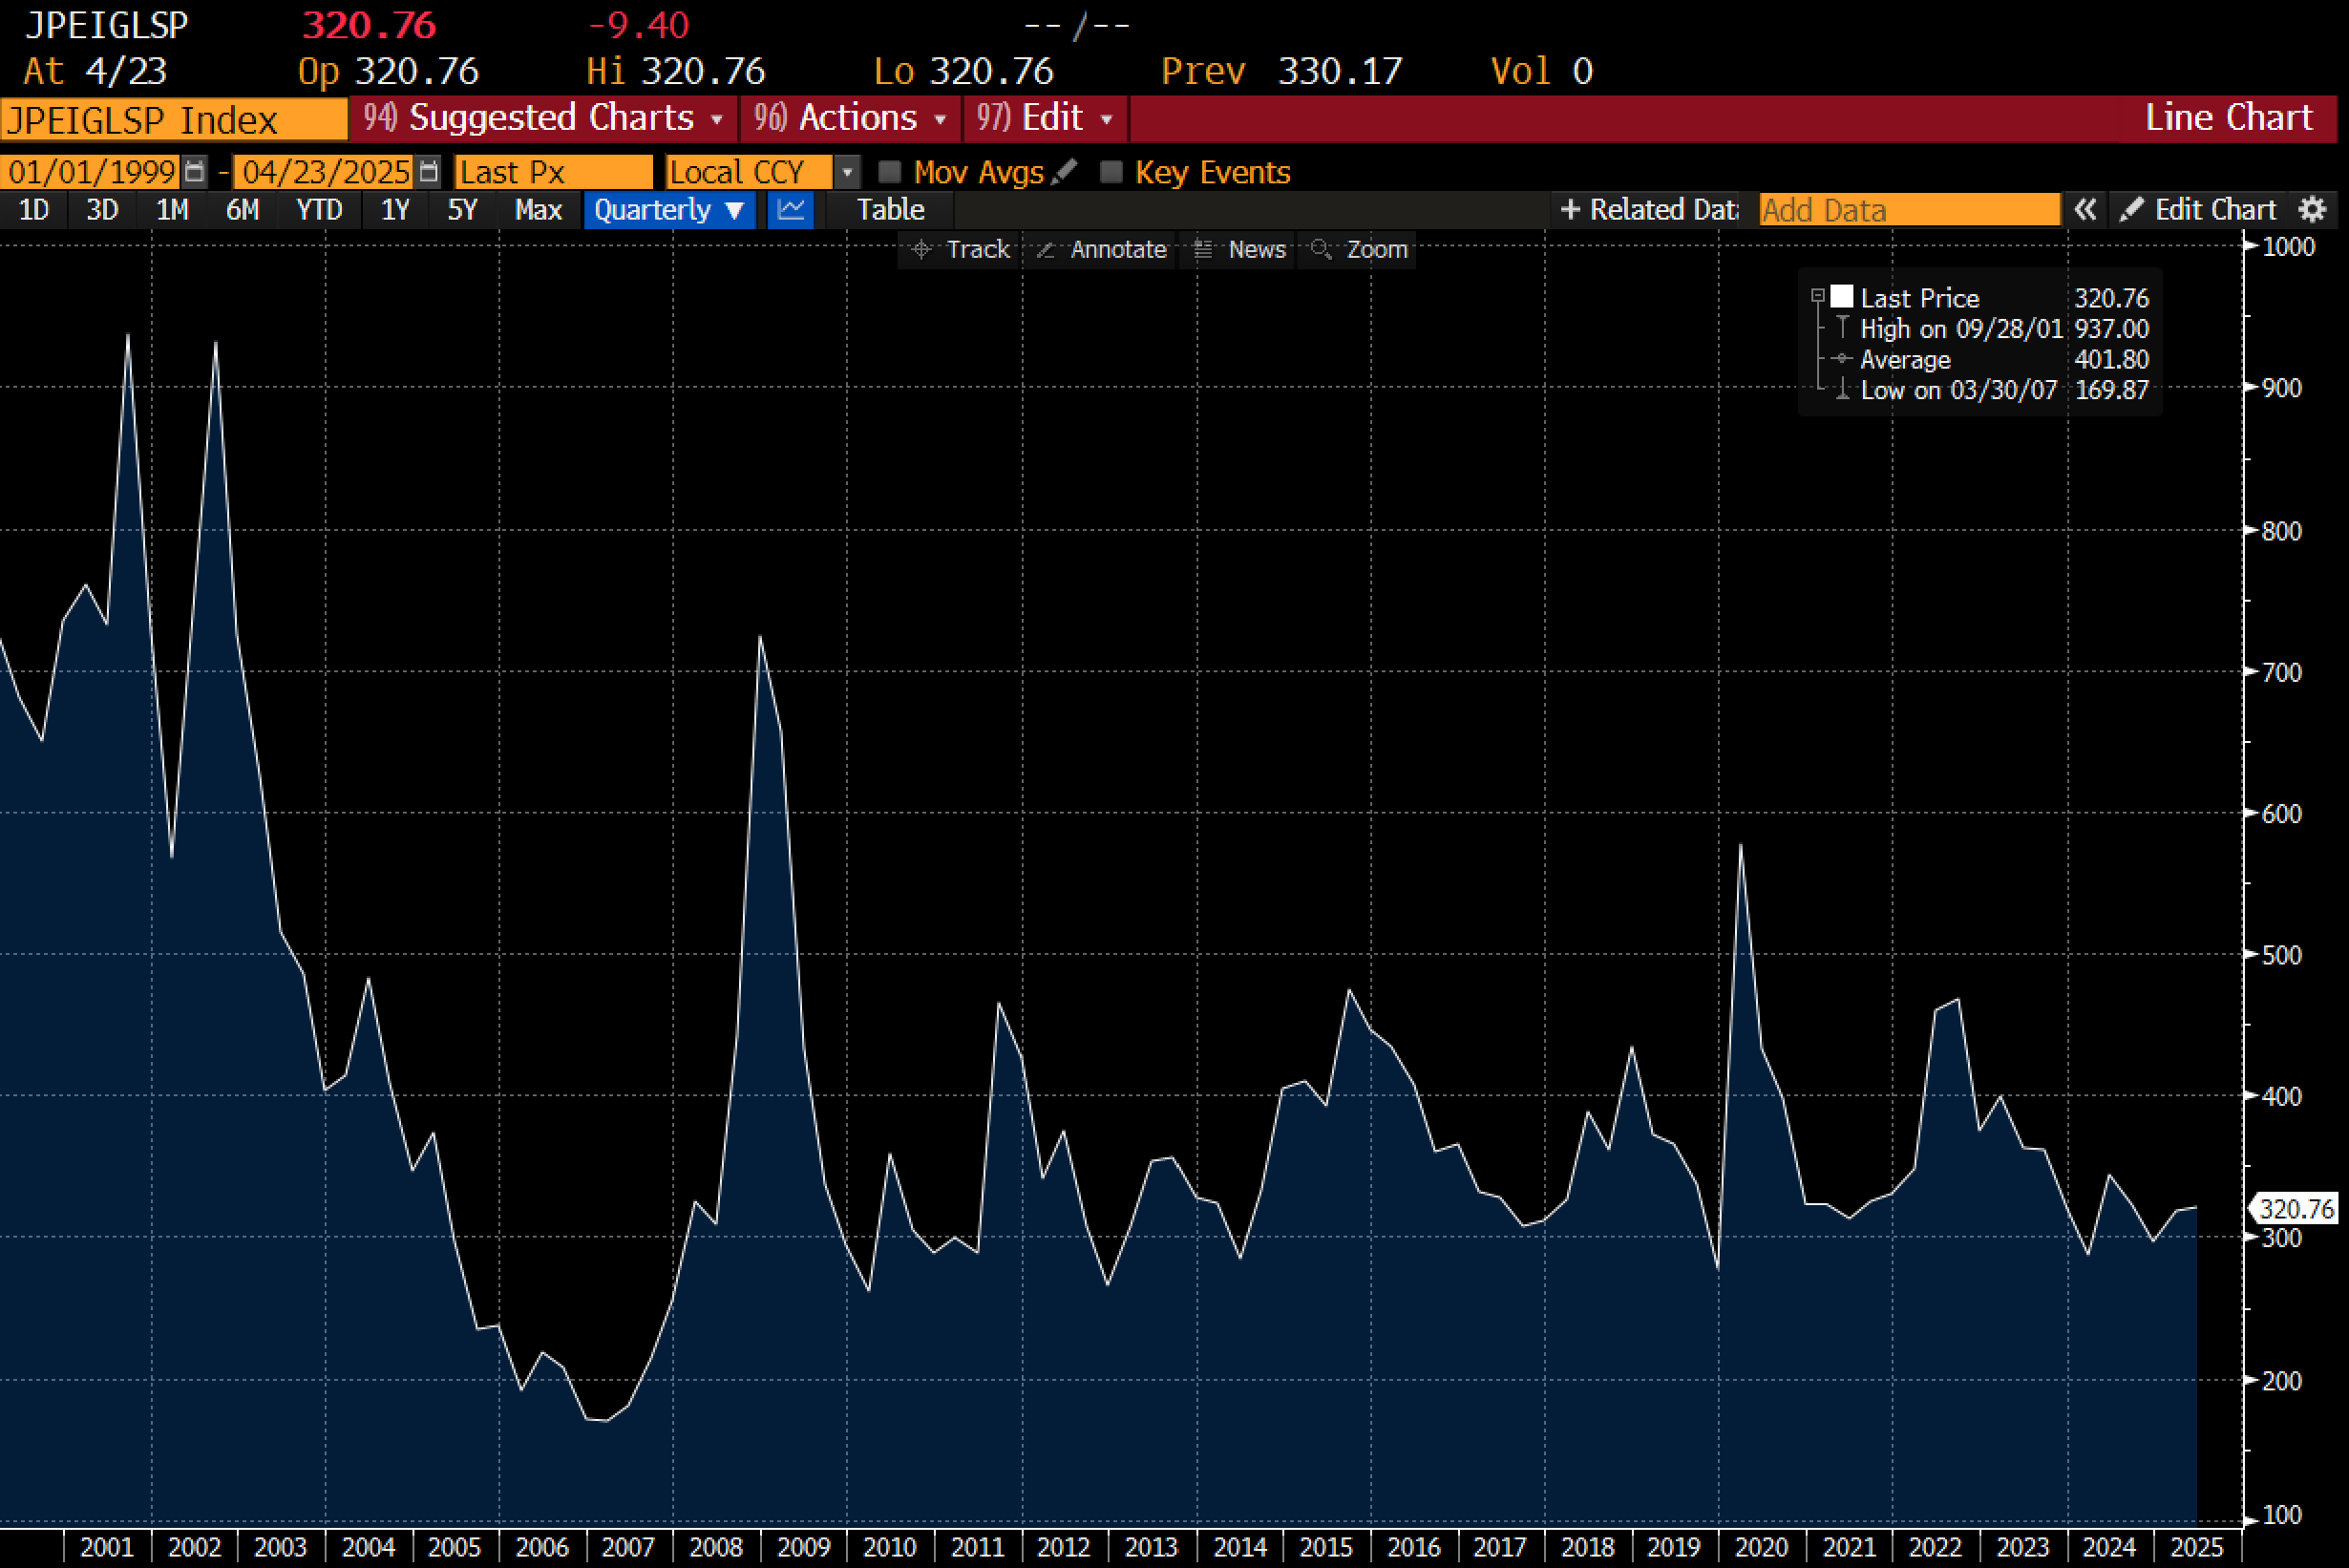The height and width of the screenshot is (1568, 2349).
Task: Click the Related Data plus icon
Action: (1570, 210)
